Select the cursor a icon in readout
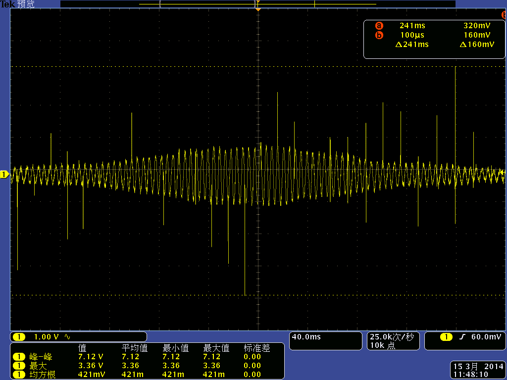Image resolution: width=507 pixels, height=380 pixels. [379, 26]
